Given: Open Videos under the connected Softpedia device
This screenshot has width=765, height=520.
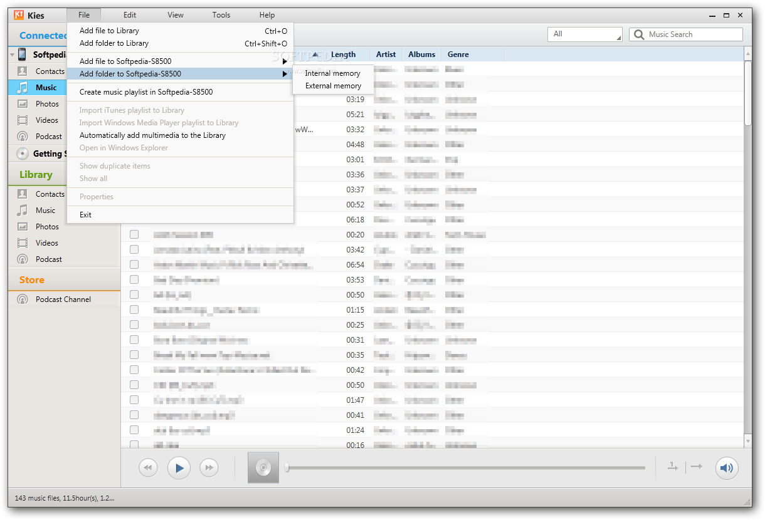Looking at the screenshot, I should tap(46, 120).
